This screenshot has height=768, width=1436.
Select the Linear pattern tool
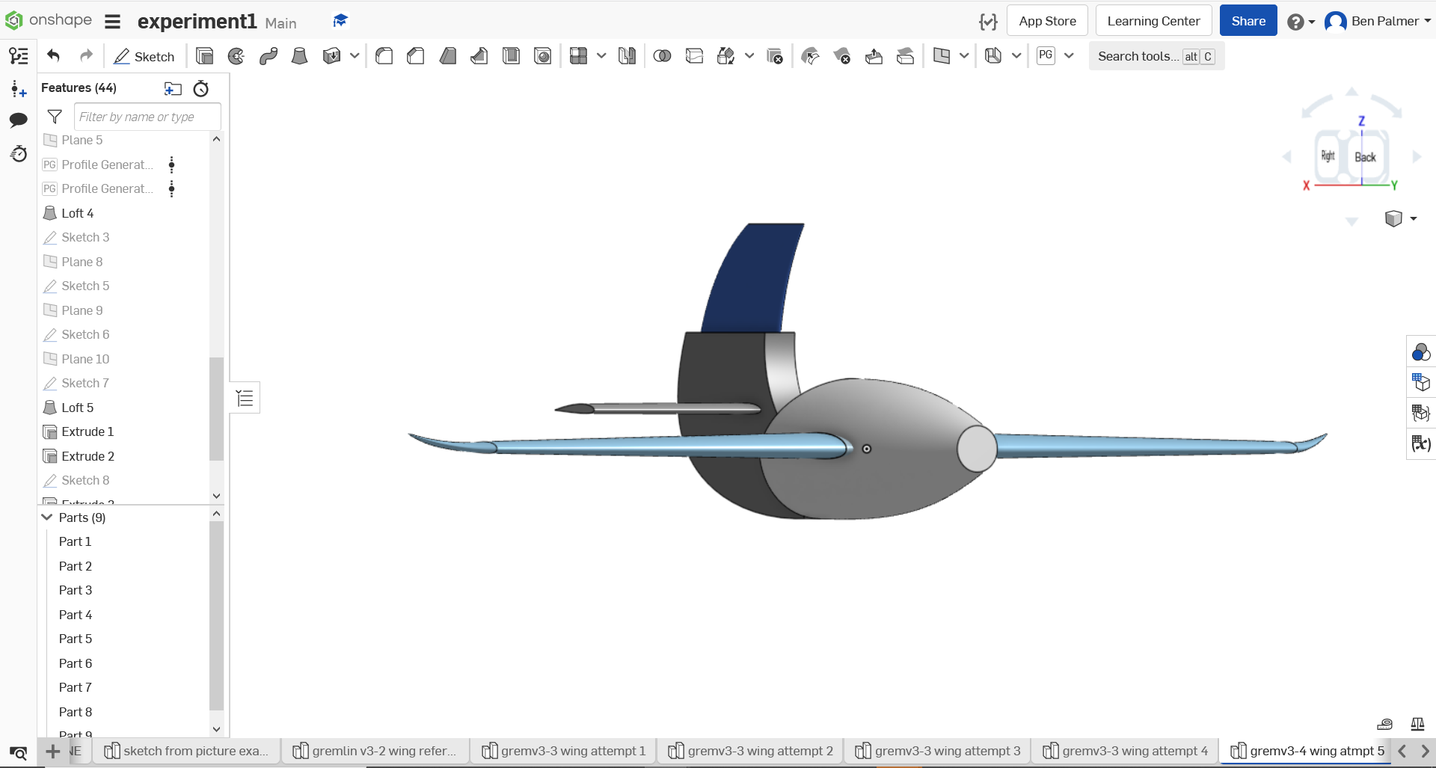point(578,56)
